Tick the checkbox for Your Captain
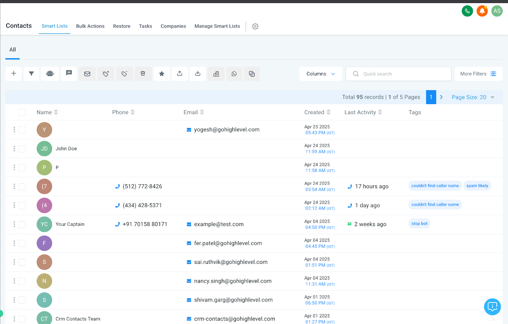Screen dimensions: 508x324 22,224
